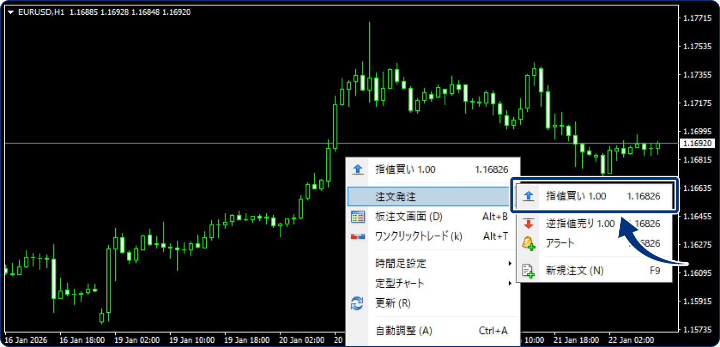Click the ワンクリックトレード red-blue panel icon

pyautogui.click(x=358, y=236)
